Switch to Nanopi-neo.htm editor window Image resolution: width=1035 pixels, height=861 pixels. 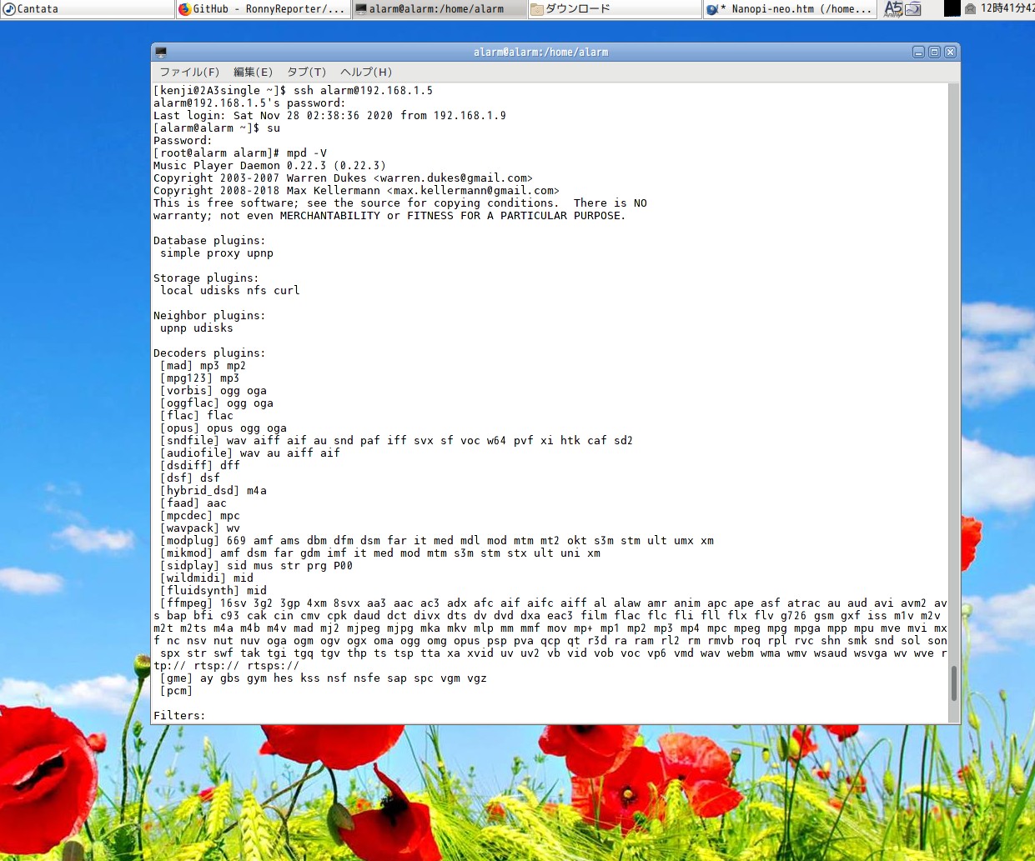coord(789,9)
